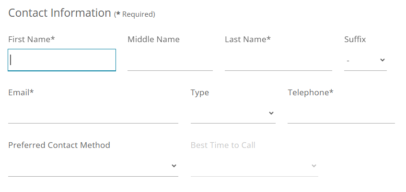The image size is (406, 192).
Task: Click the Email input field
Action: [x=93, y=113]
